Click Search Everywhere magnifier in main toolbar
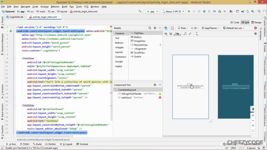Image resolution: width=267 pixels, height=150 pixels. coord(259,11)
